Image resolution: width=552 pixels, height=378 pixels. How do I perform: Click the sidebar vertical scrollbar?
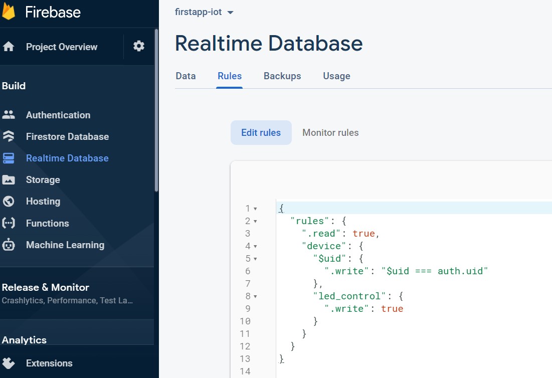point(156,110)
